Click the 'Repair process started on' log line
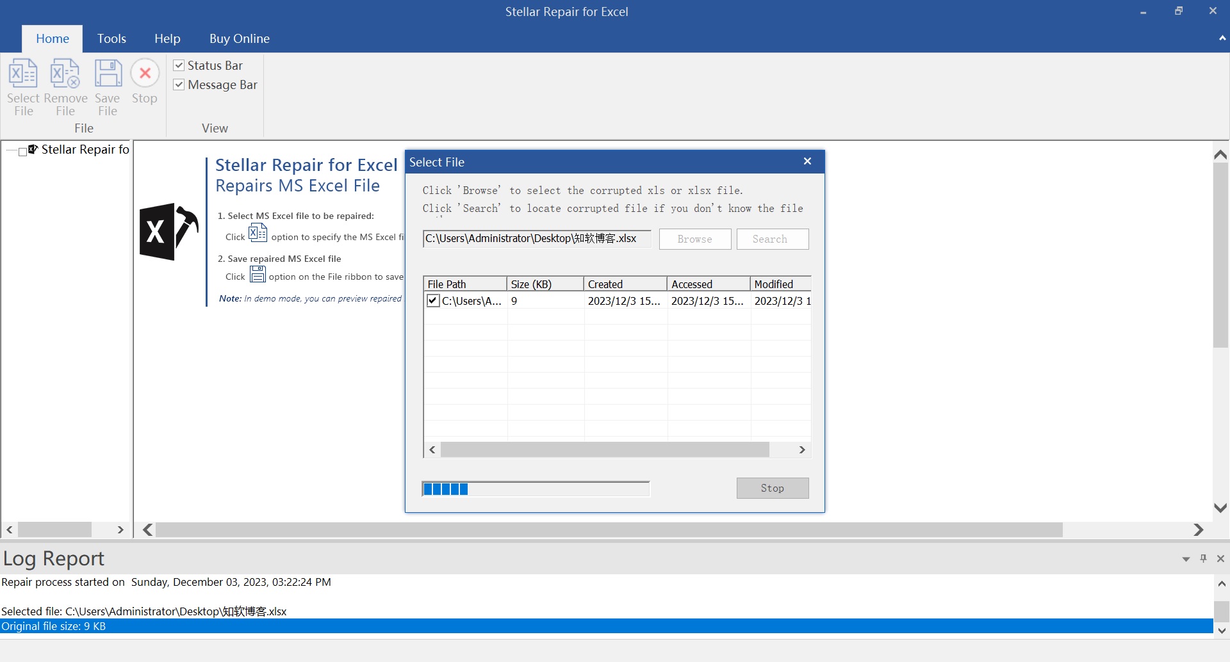 click(166, 582)
